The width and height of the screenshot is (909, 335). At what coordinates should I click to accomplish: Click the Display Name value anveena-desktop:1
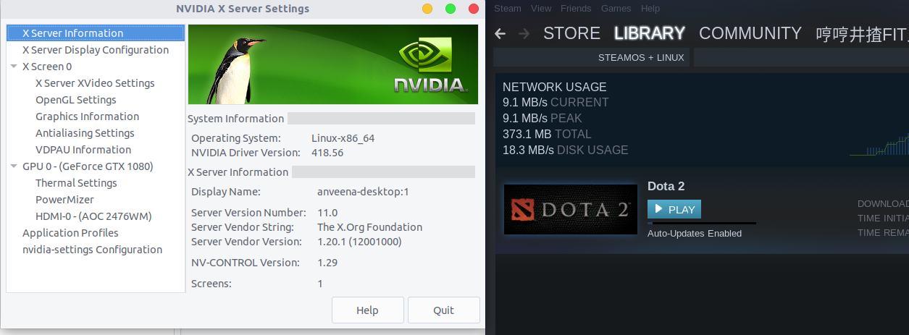coord(364,192)
